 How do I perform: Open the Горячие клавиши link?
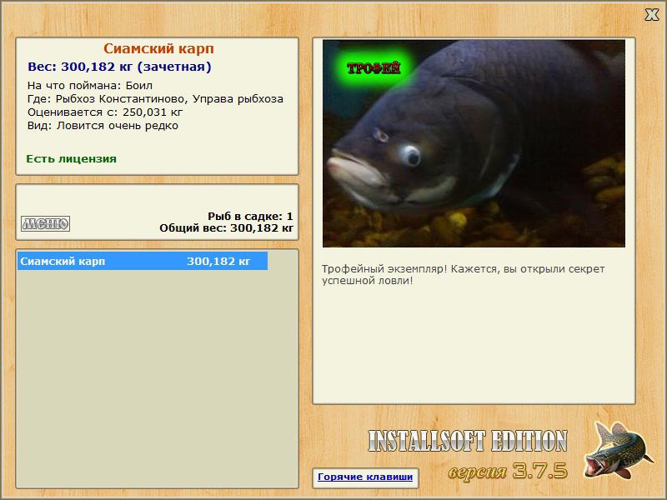point(365,477)
